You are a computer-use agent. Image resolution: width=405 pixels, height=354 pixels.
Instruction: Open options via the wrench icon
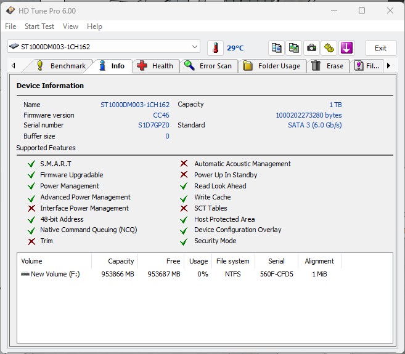click(329, 47)
